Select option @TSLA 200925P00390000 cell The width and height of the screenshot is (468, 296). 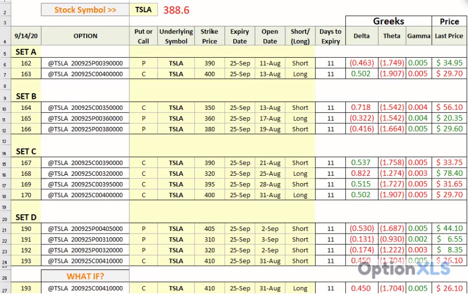[x=85, y=63]
